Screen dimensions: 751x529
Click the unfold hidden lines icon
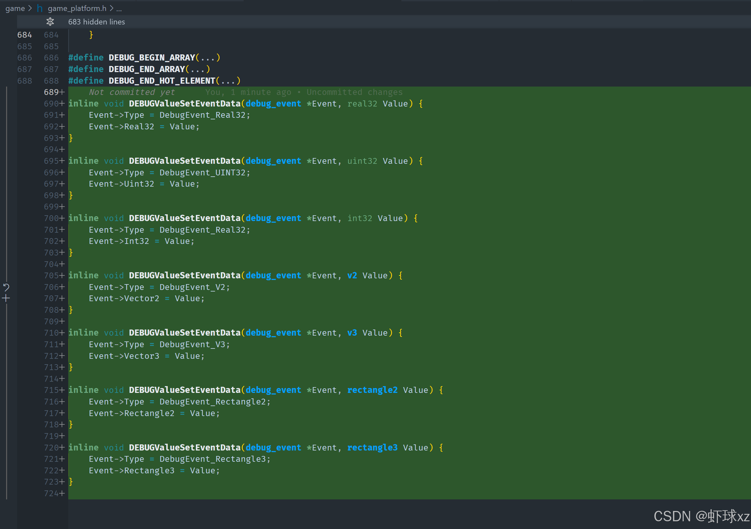(x=50, y=22)
